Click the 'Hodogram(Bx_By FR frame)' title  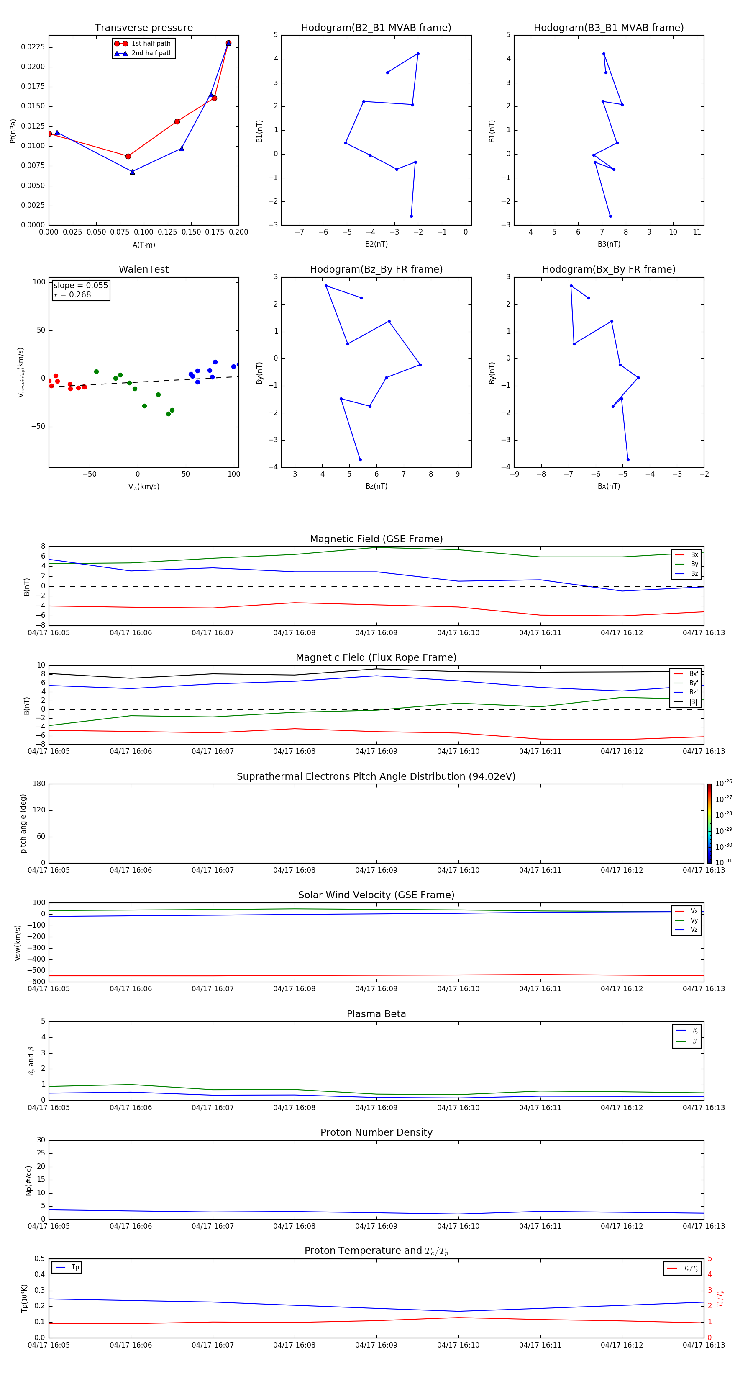tap(609, 269)
